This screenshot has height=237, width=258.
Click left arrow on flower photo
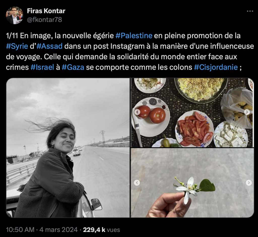click(137, 183)
